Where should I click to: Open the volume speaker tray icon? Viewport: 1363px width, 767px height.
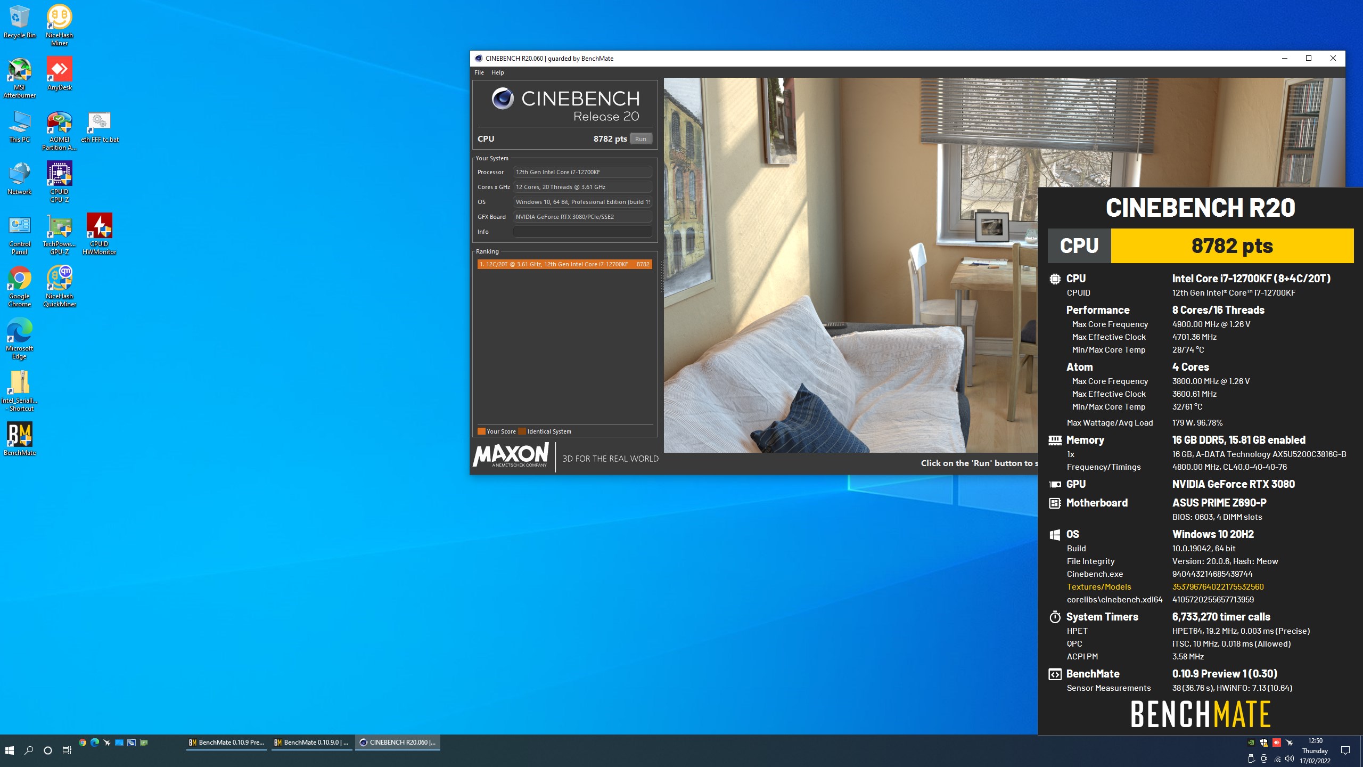[1290, 759]
